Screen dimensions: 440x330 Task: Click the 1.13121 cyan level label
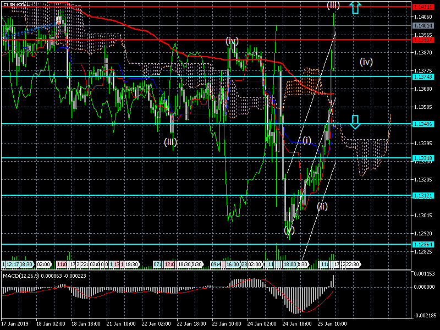(424, 195)
